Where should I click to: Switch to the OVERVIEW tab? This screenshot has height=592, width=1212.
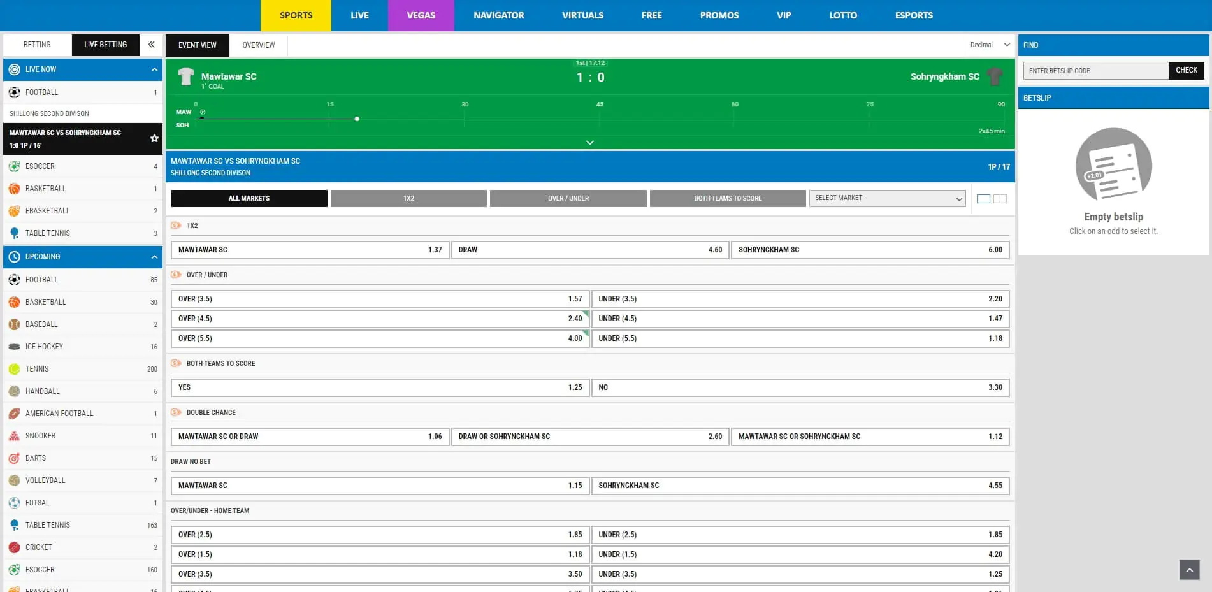[x=258, y=45]
